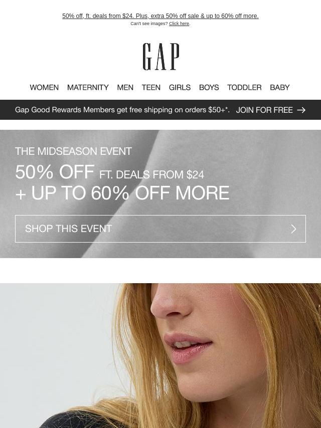Screen dimensions: 321x428
Task: Open the 'Click here' view images link
Action: (x=179, y=24)
